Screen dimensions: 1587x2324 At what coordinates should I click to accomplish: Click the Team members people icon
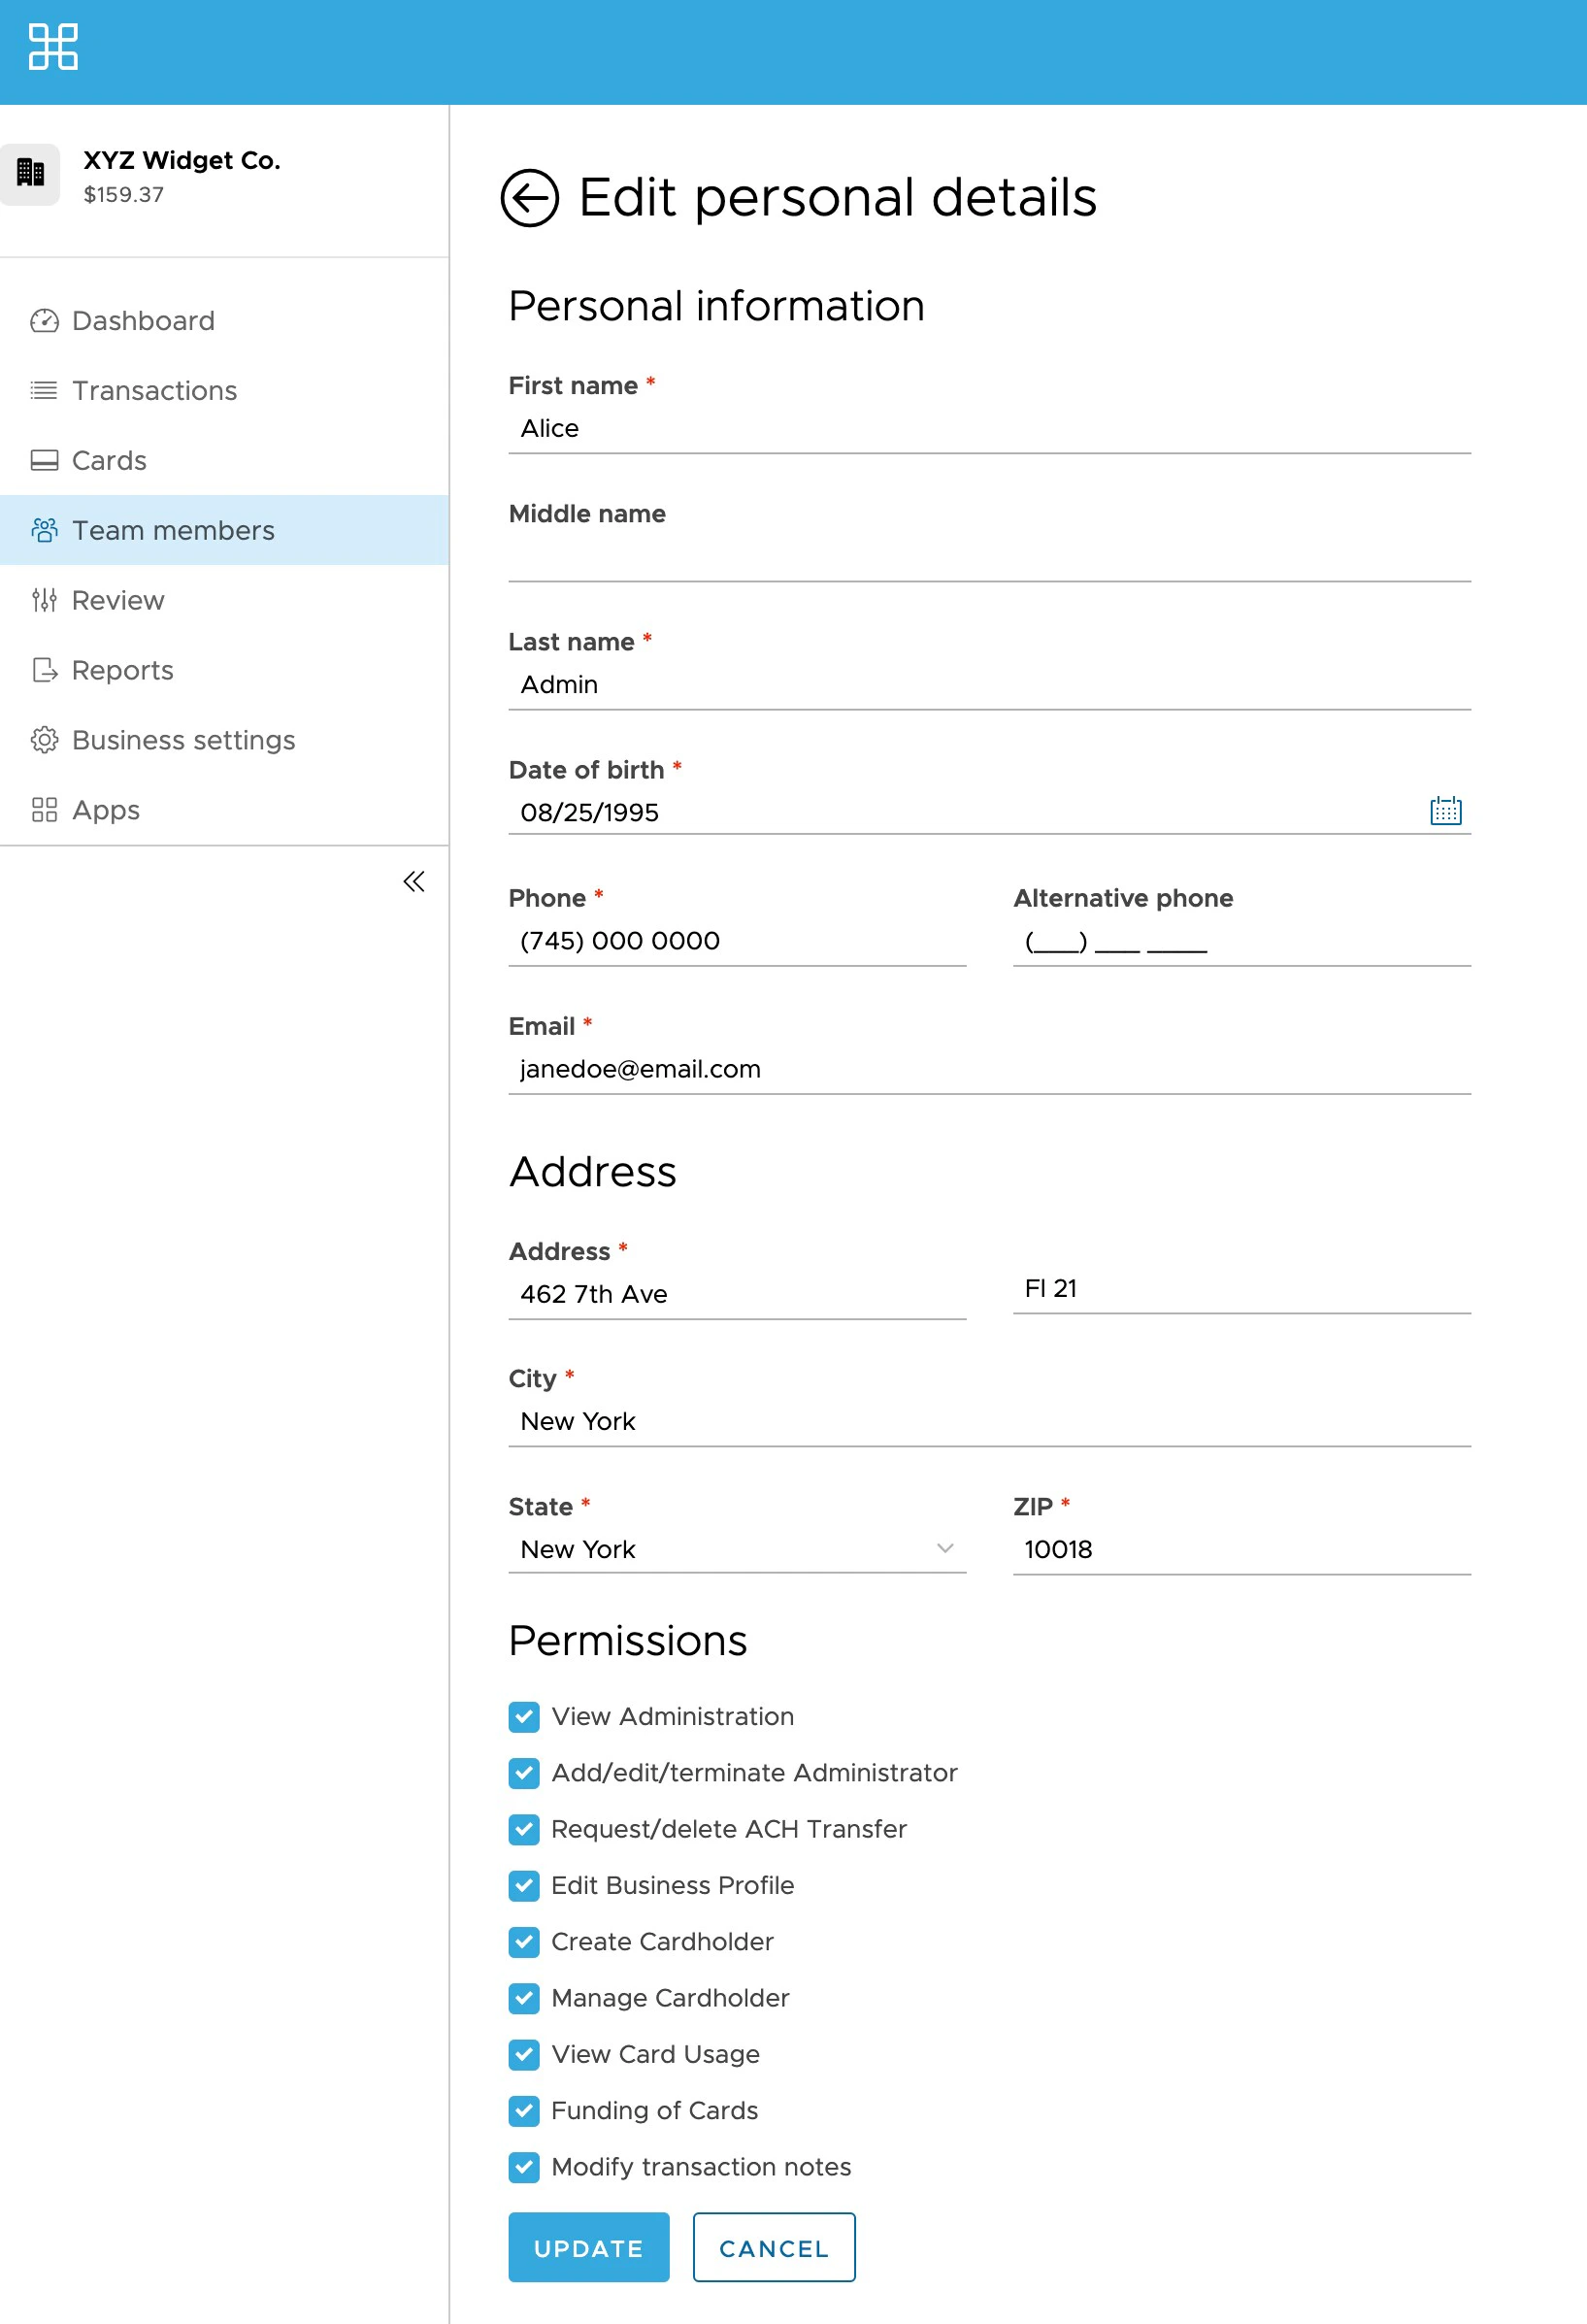(x=44, y=530)
